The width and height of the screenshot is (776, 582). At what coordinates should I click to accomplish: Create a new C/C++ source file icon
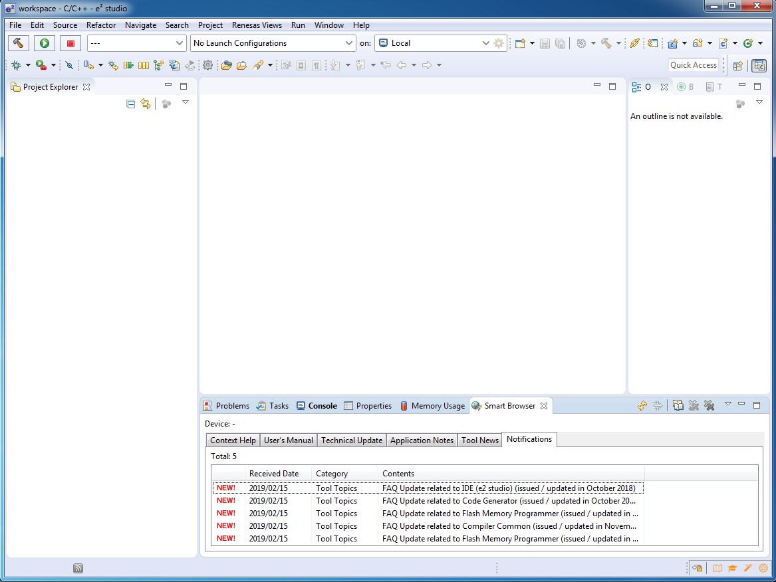click(x=722, y=43)
